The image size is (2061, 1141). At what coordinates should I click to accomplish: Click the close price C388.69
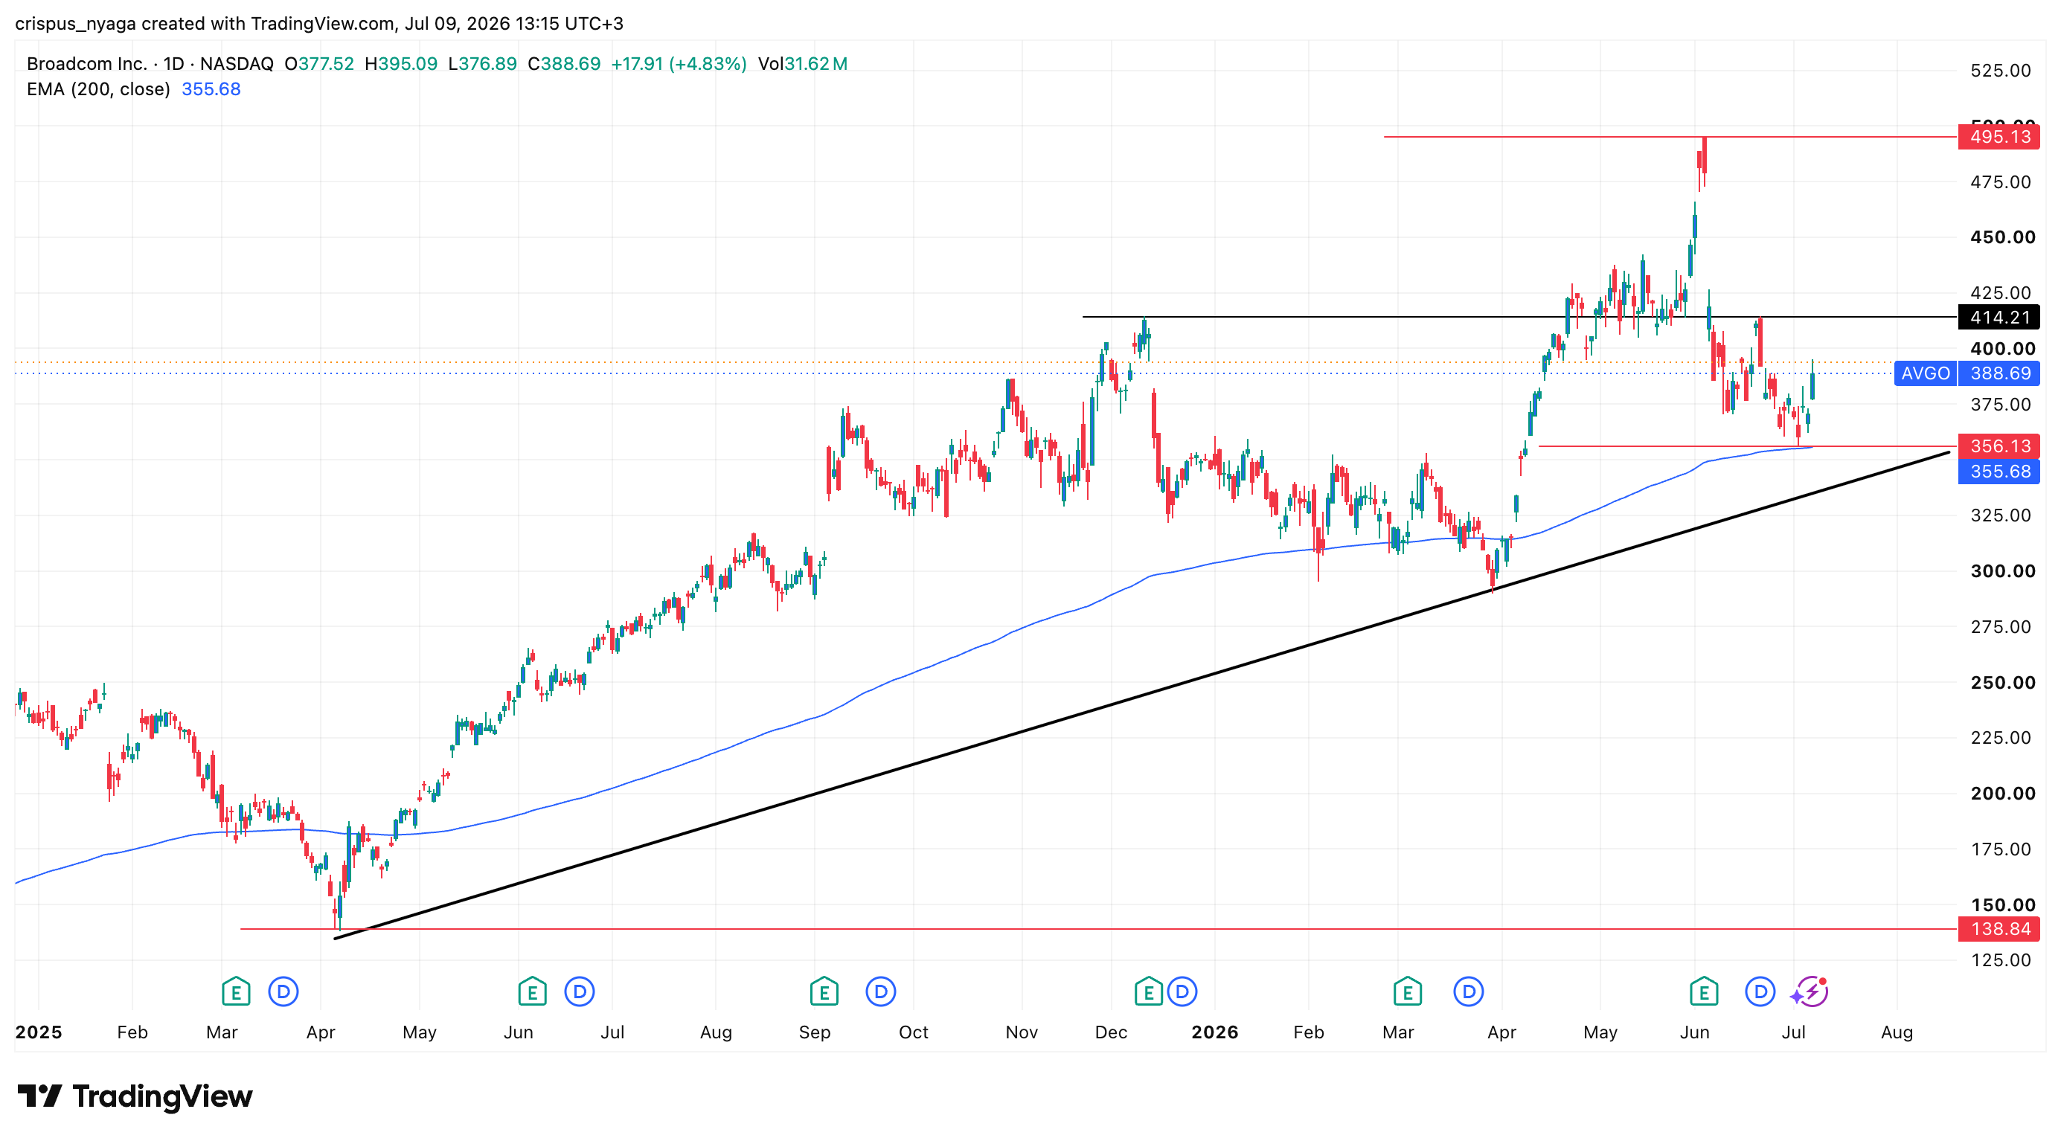(x=564, y=64)
